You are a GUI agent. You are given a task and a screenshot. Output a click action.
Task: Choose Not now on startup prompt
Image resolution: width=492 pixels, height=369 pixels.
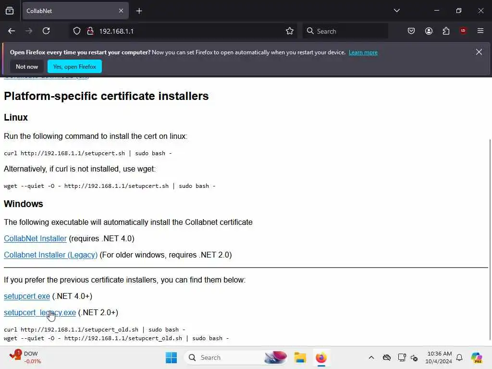(x=27, y=66)
